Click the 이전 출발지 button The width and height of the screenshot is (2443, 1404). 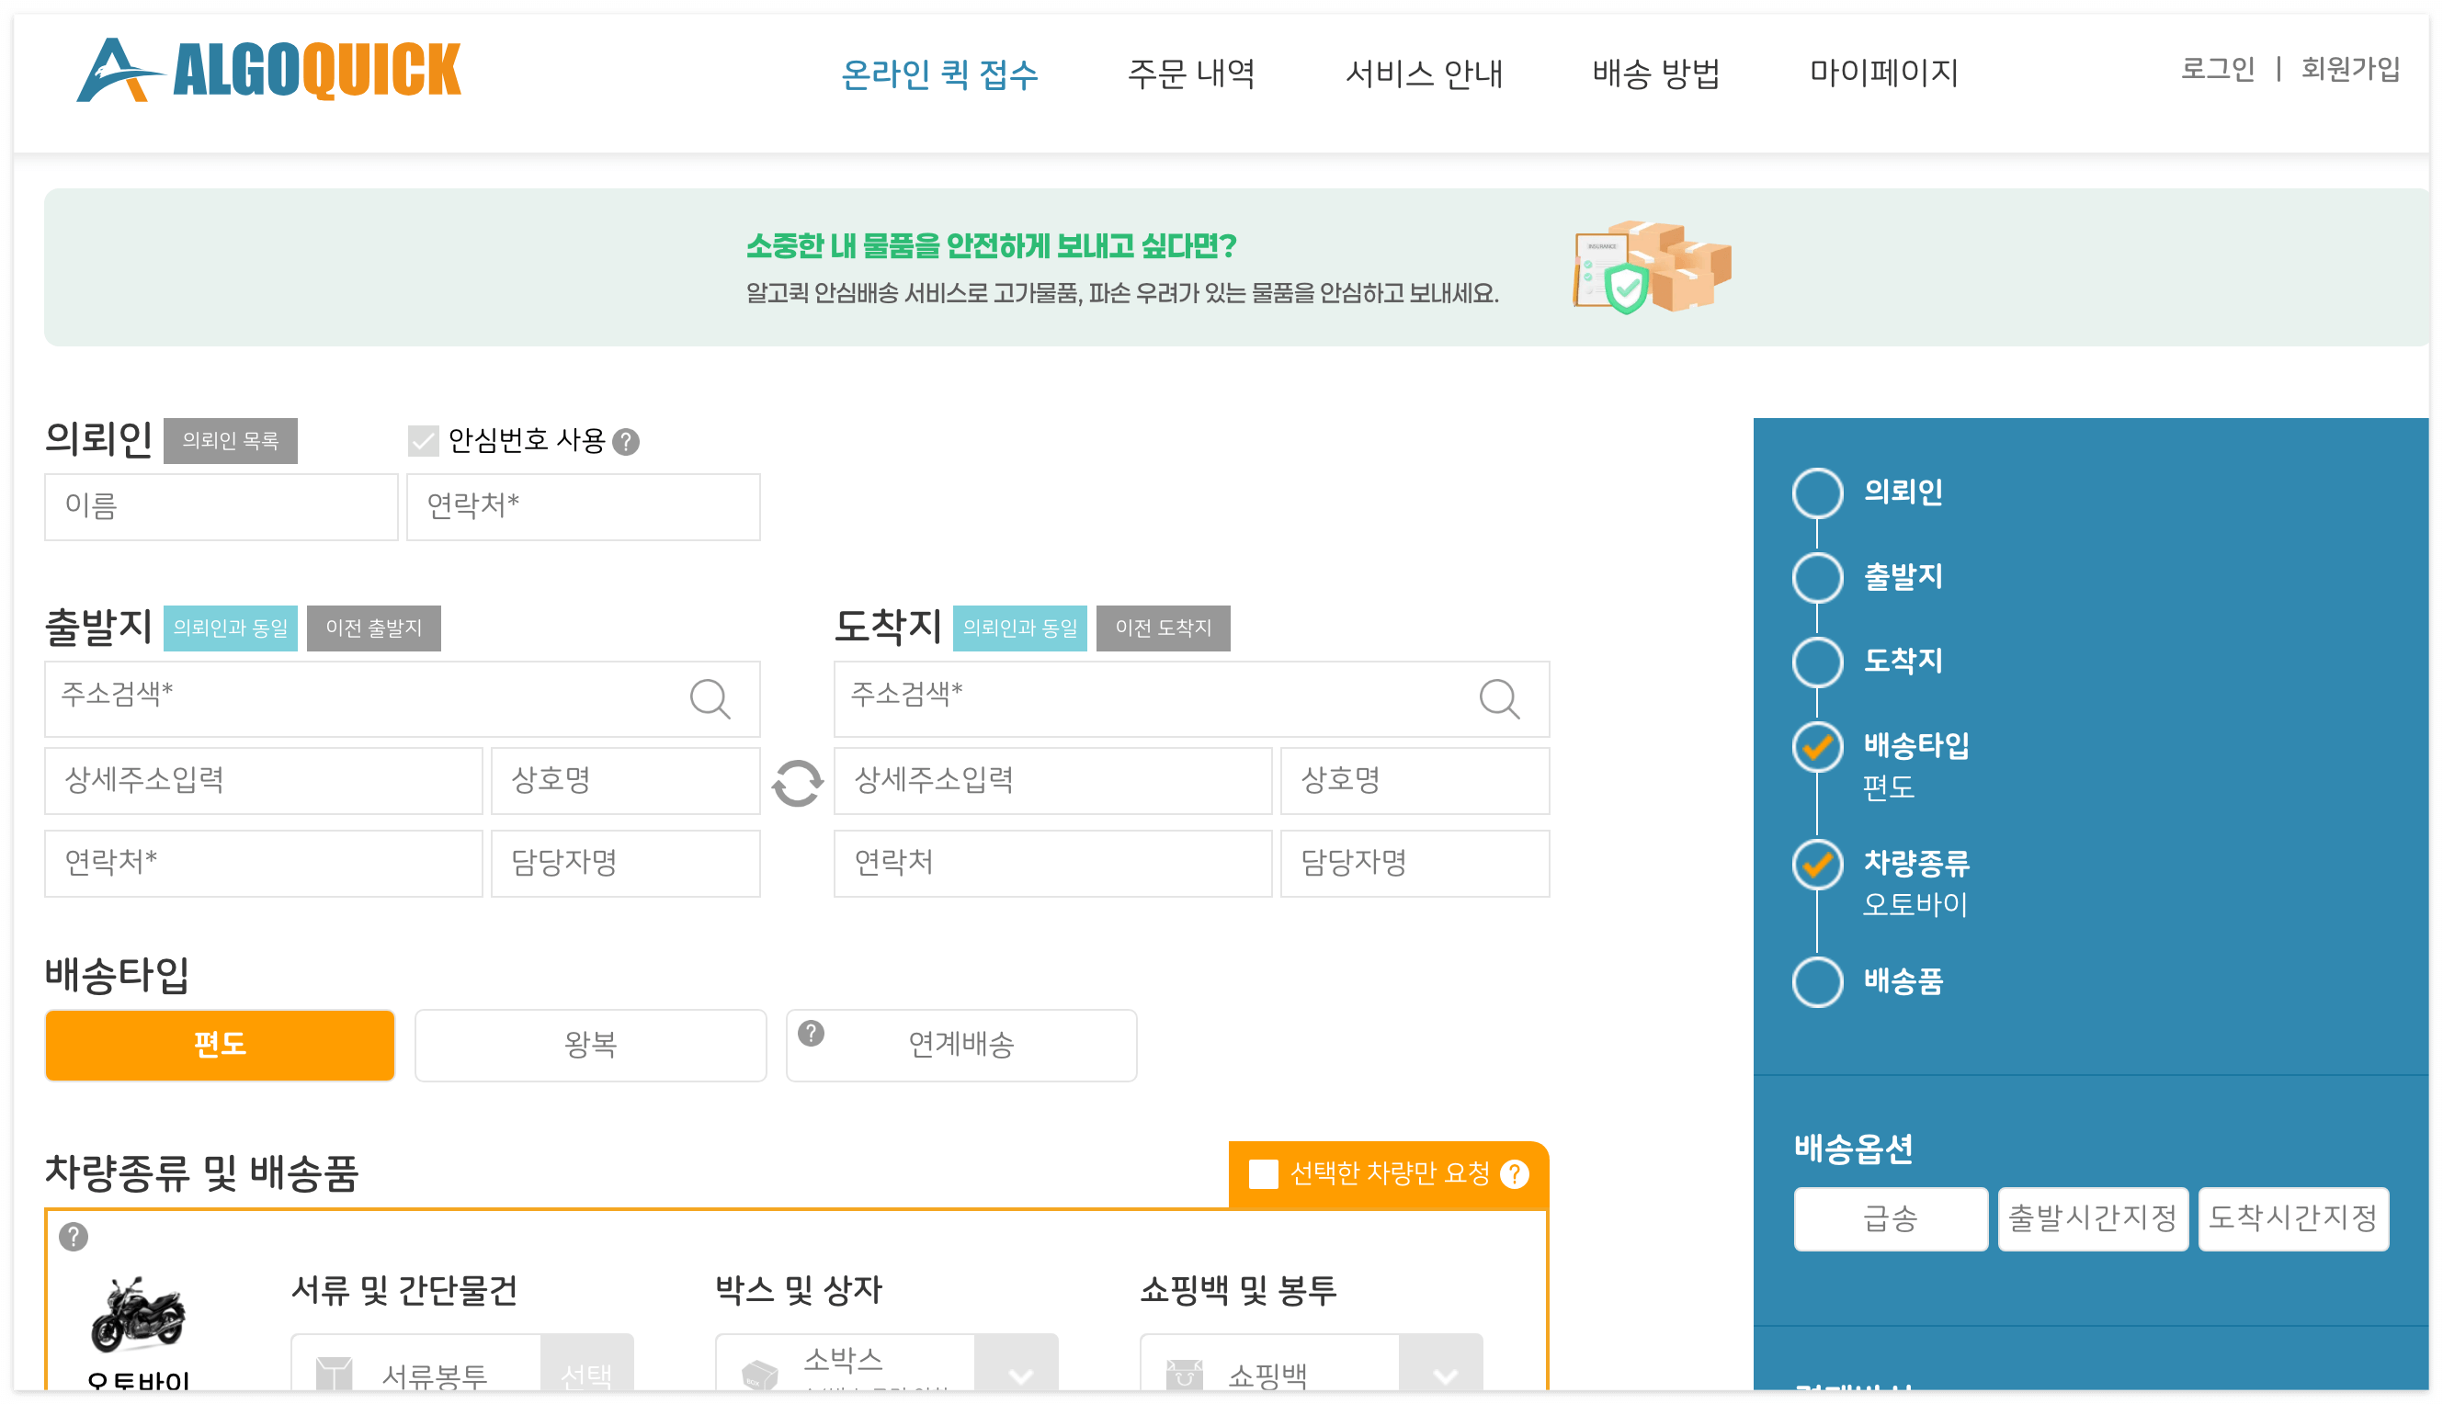[x=373, y=628]
